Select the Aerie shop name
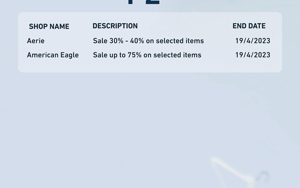 (36, 41)
